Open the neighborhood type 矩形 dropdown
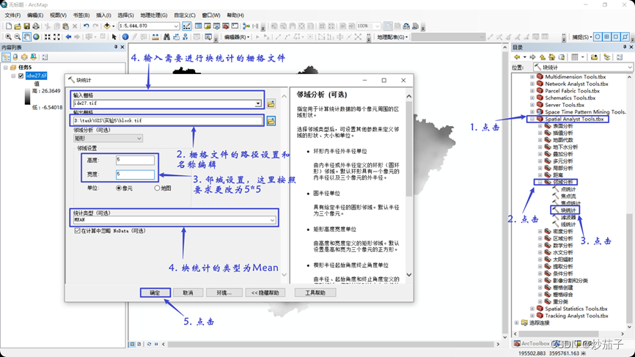 pos(139,139)
